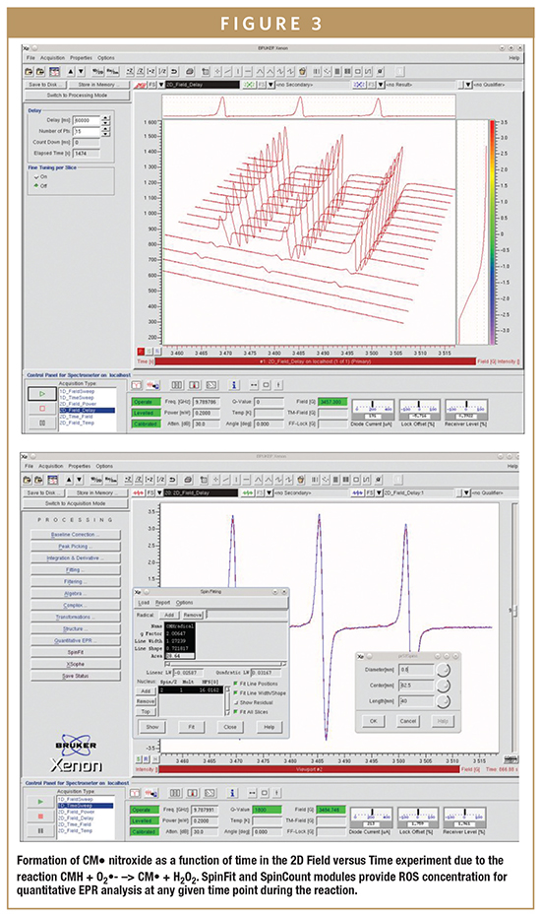
Task: Click 'Switch to Processing Mode' button
Action: tap(78, 96)
